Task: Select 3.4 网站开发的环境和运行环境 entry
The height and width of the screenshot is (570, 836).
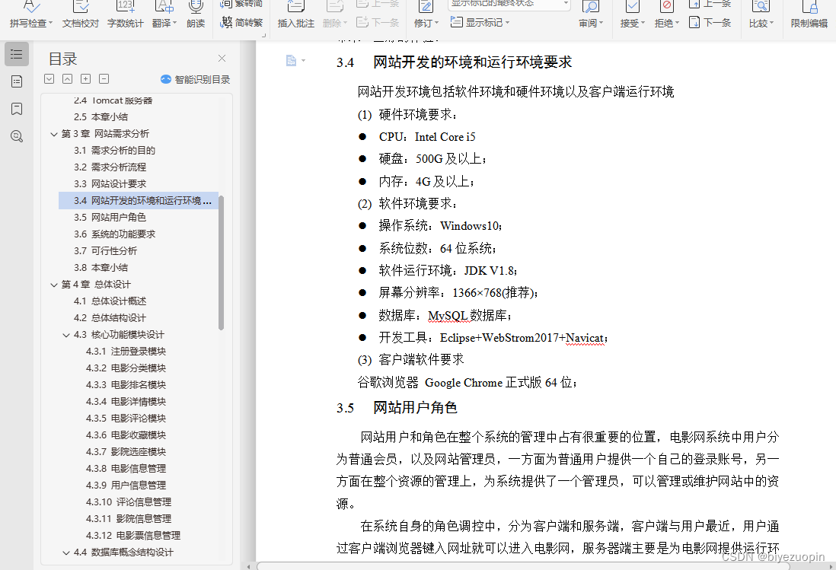Action: pos(139,200)
